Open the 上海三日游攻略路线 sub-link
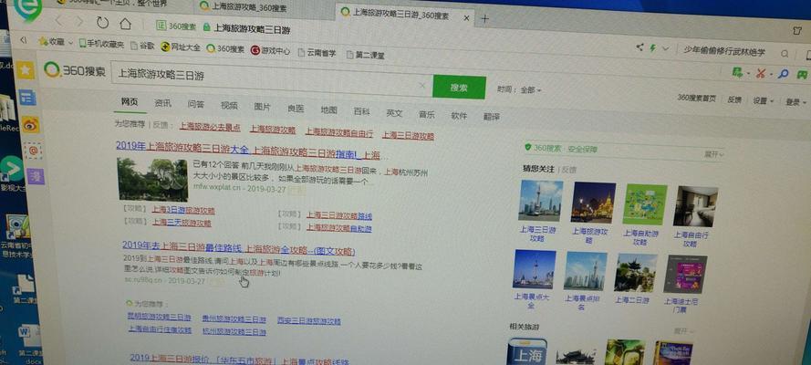This screenshot has height=365, width=811. [x=338, y=215]
